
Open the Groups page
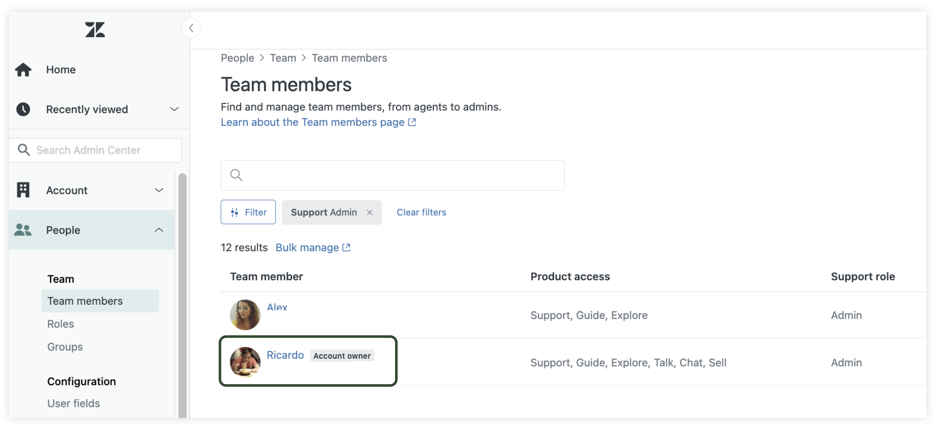65,346
